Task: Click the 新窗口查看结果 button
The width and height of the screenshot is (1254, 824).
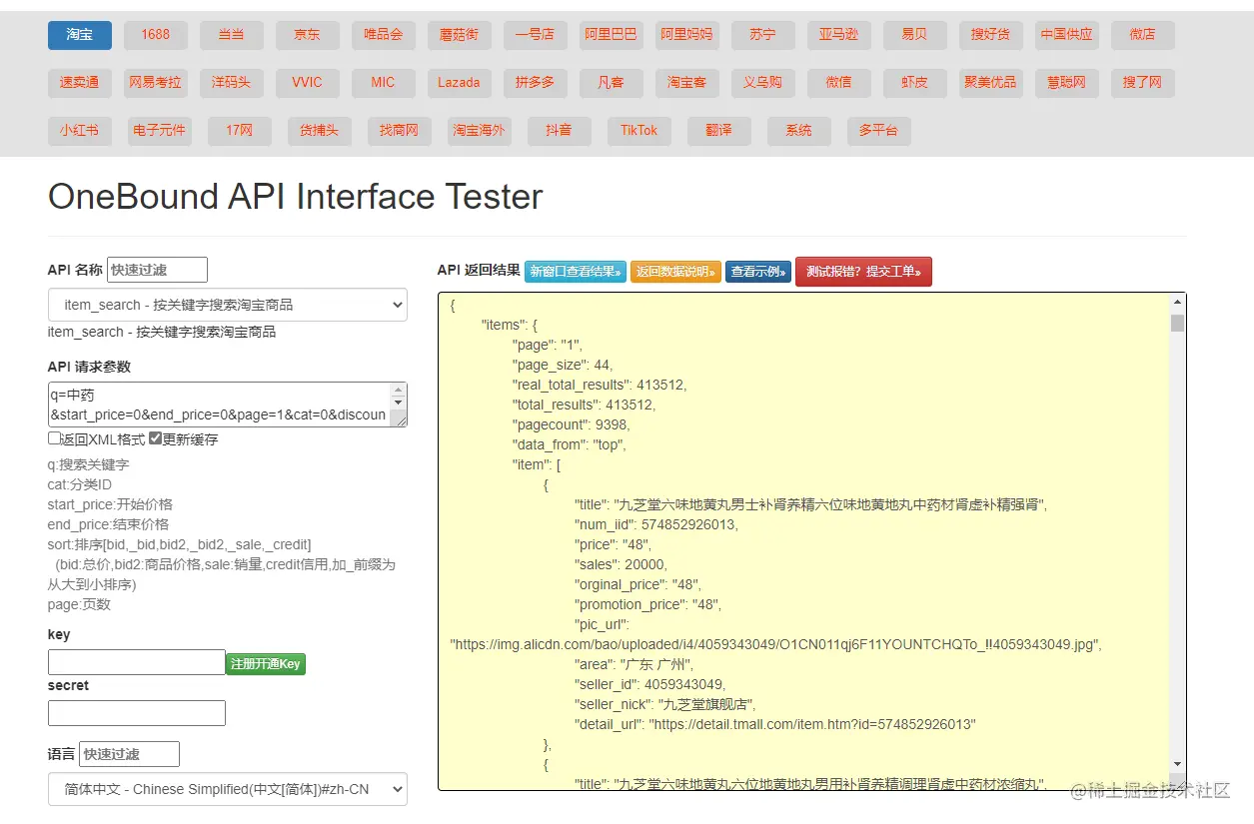Action: pyautogui.click(x=576, y=271)
